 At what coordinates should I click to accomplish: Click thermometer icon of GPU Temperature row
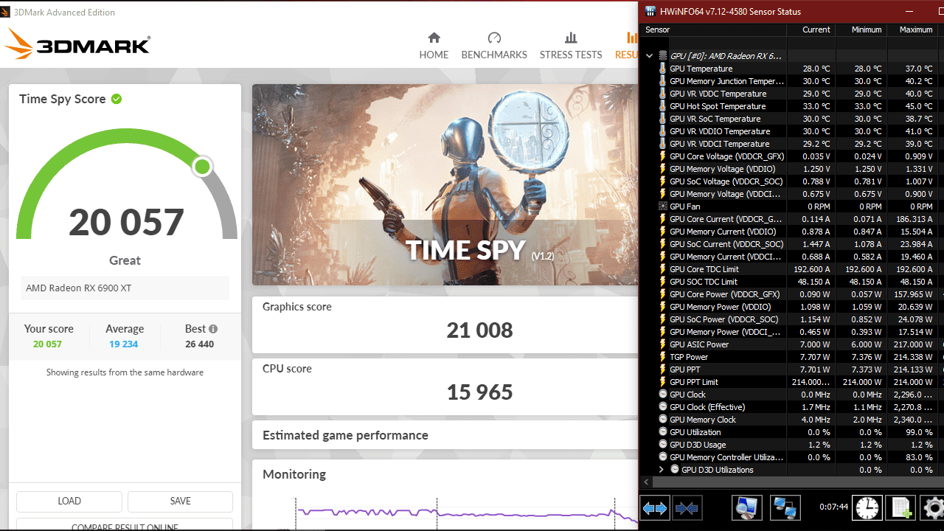[662, 69]
